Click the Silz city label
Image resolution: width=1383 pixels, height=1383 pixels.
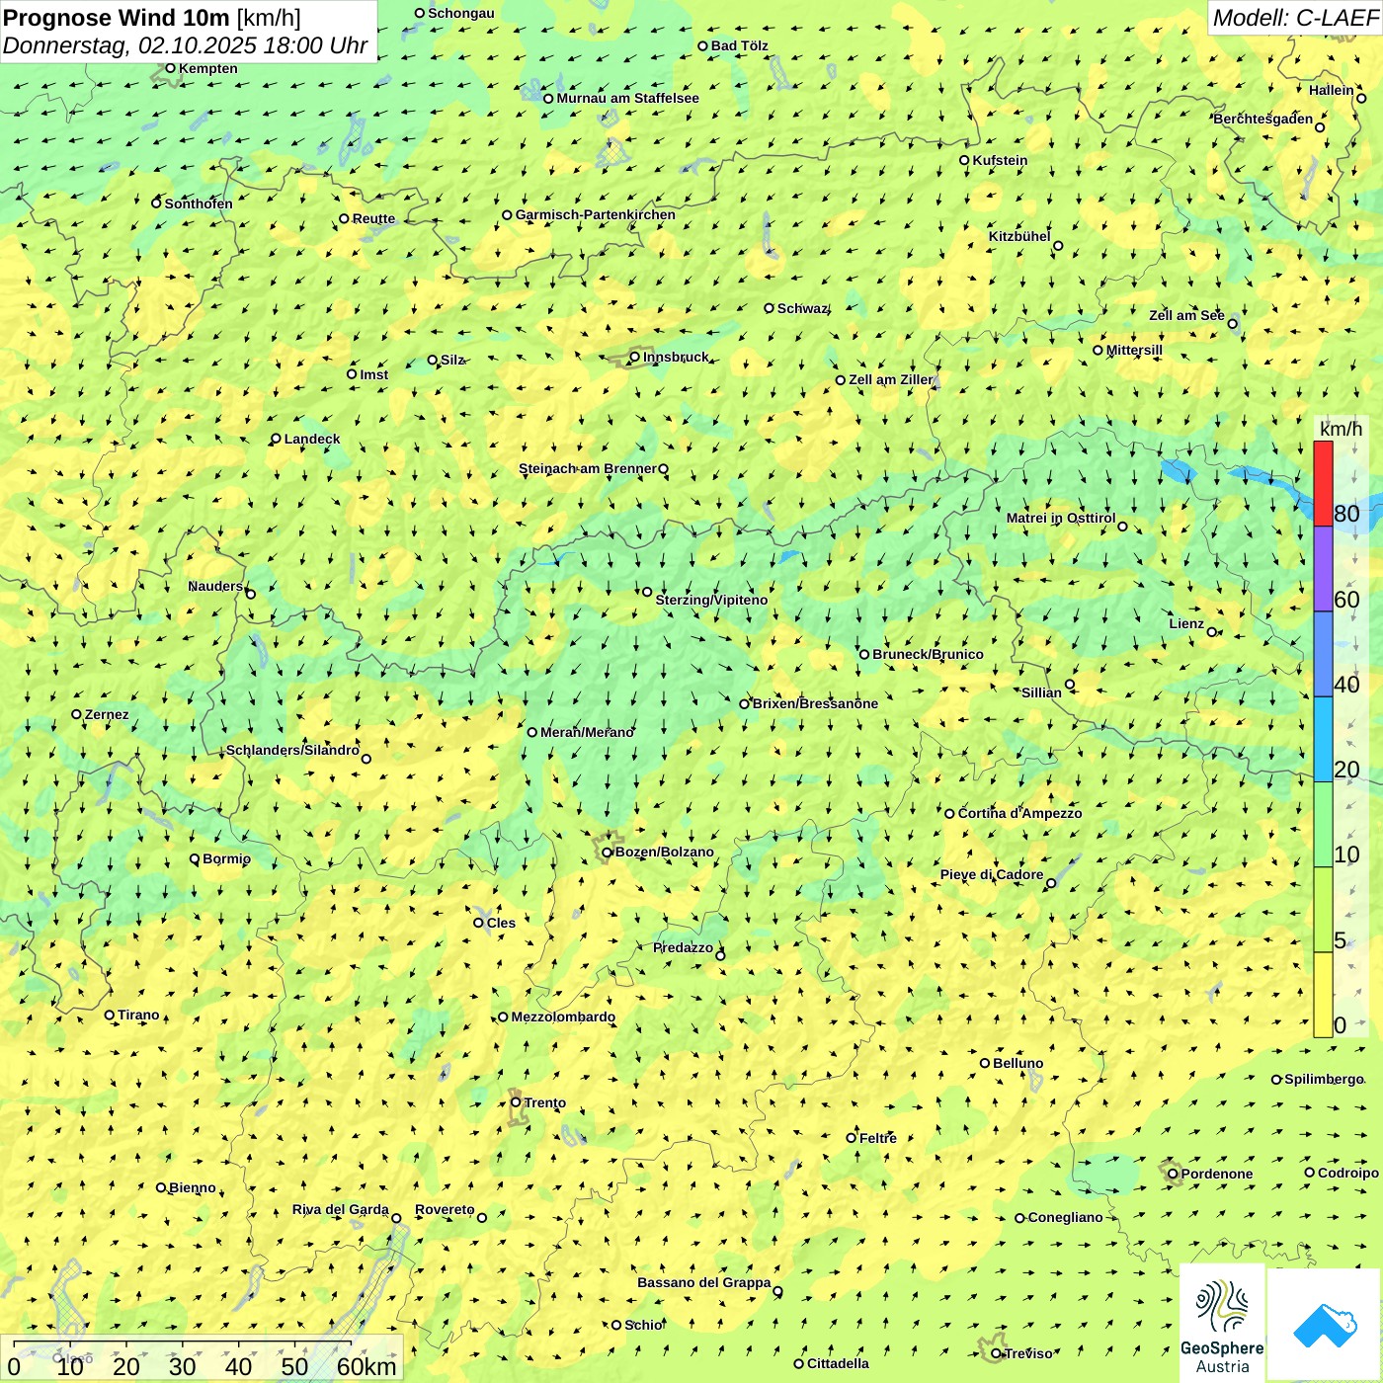coord(452,360)
